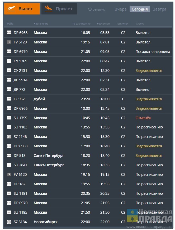Click S7 logo beside flight S7 5134

click(9, 222)
